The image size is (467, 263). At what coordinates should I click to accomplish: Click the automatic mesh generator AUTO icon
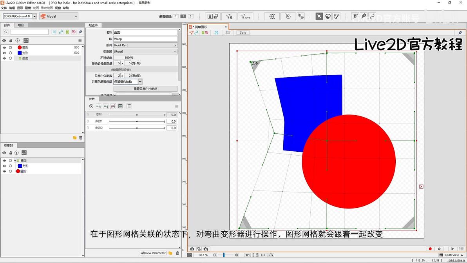[245, 16]
